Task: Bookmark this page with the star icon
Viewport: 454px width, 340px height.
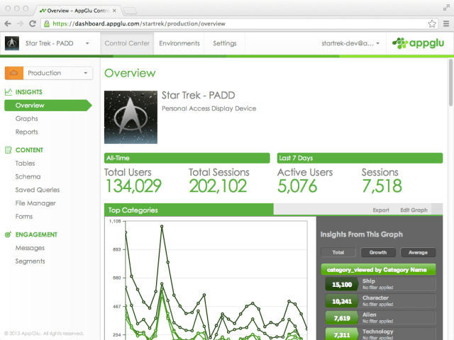Action: coord(431,23)
